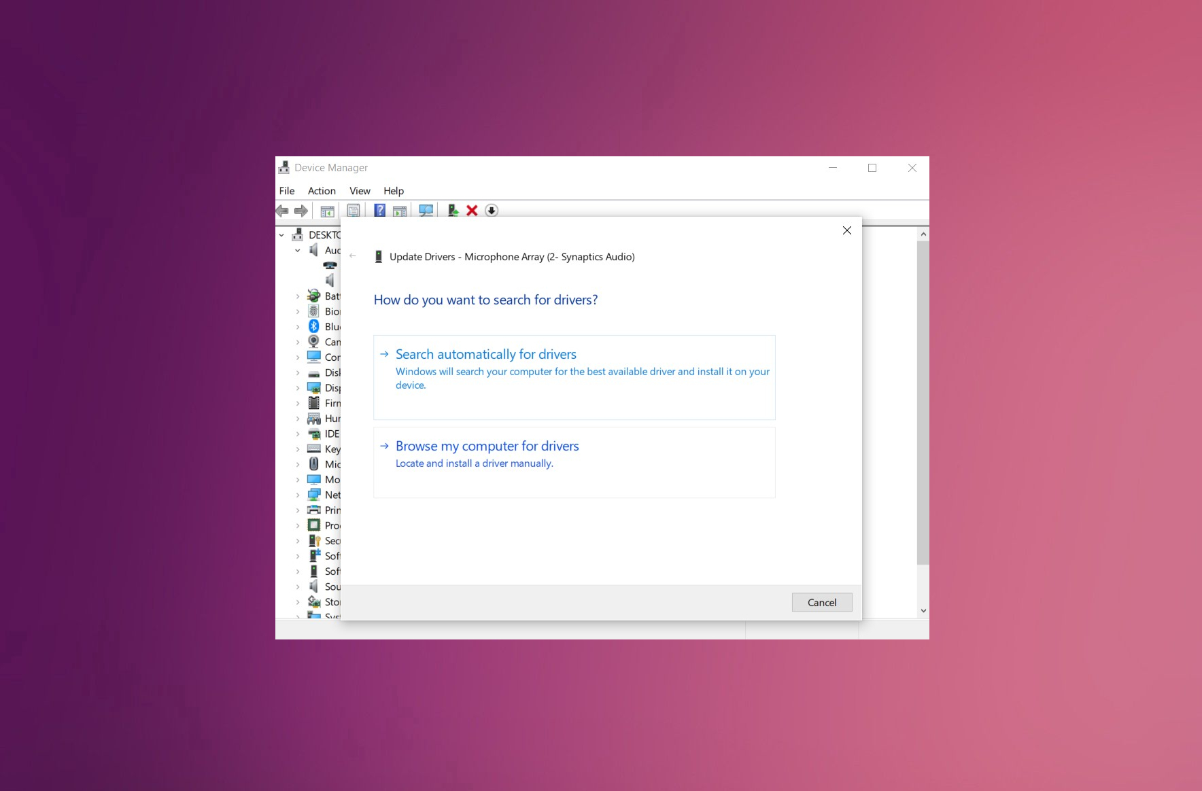Viewport: 1202px width, 791px height.
Task: Select the Batteries category icon in tree
Action: [x=313, y=296]
